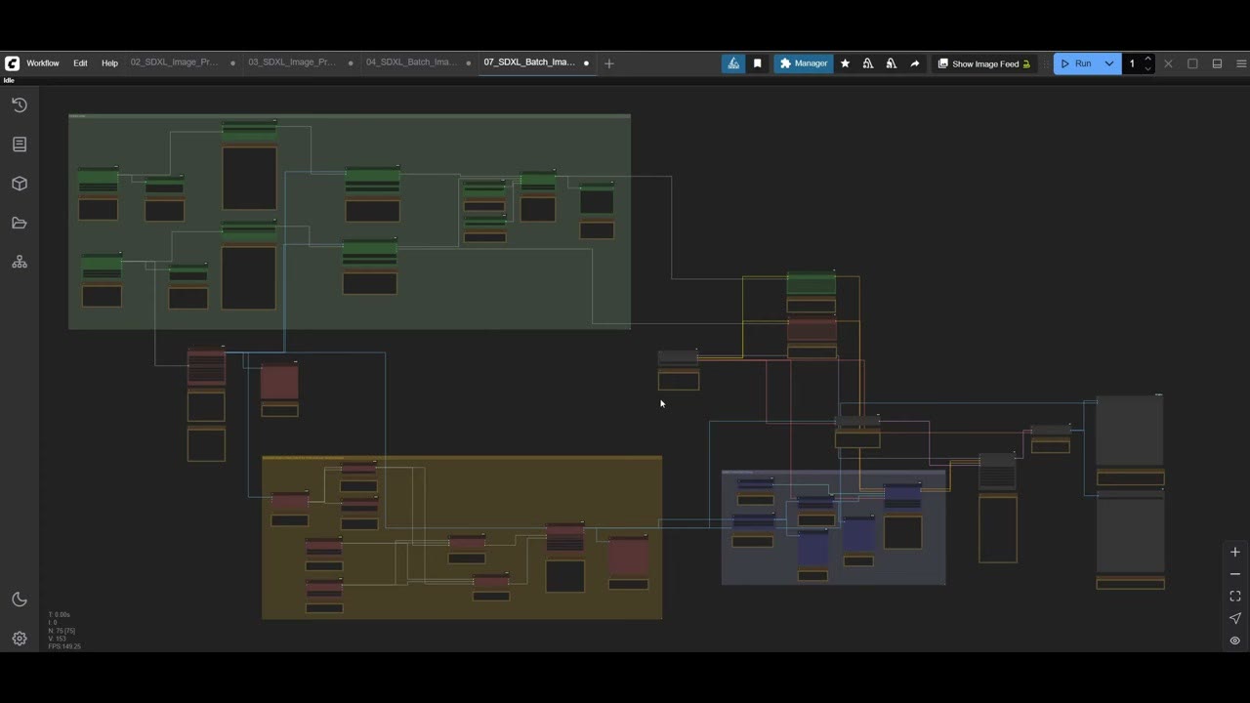
Task: Open the Edit menu
Action: [x=80, y=63]
